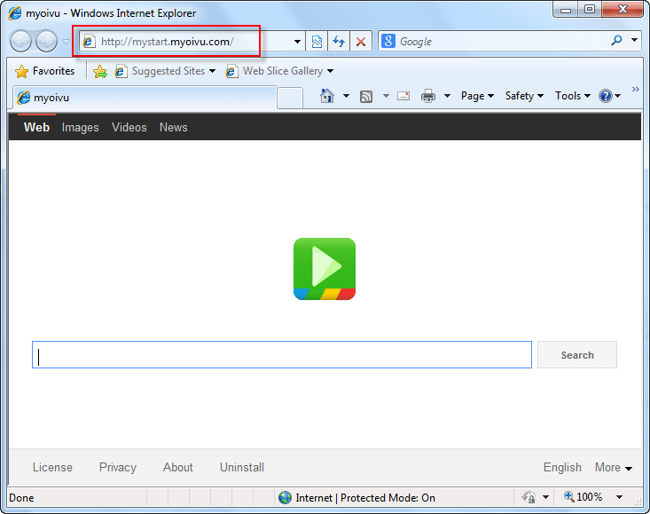Open the Privacy link
The image size is (650, 514).
coord(118,467)
